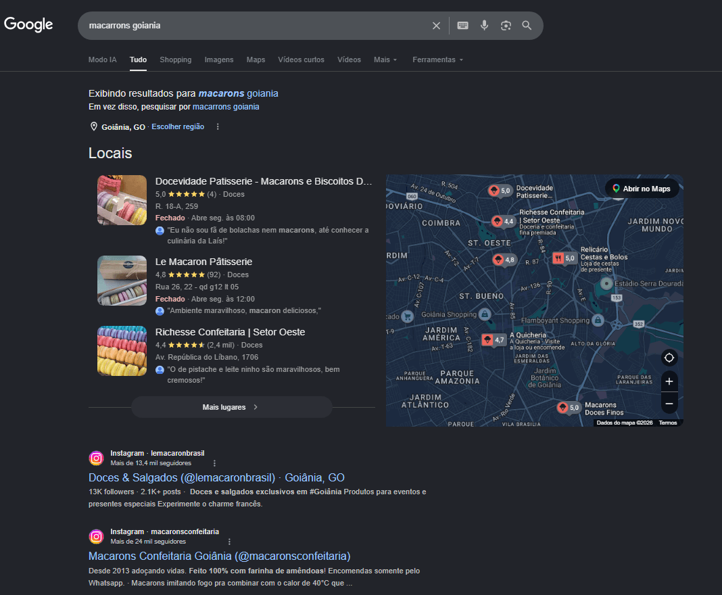Open Macarons Confeitaria Goiânia Instagram result

(x=219, y=556)
